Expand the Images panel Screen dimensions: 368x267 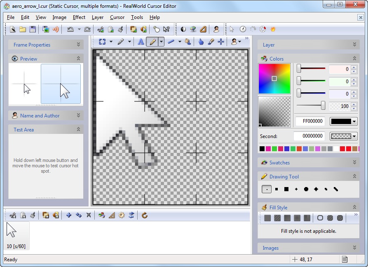[354, 248]
